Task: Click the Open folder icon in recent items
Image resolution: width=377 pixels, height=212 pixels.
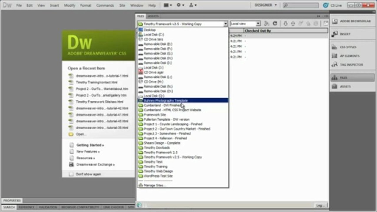Action: coord(71,134)
